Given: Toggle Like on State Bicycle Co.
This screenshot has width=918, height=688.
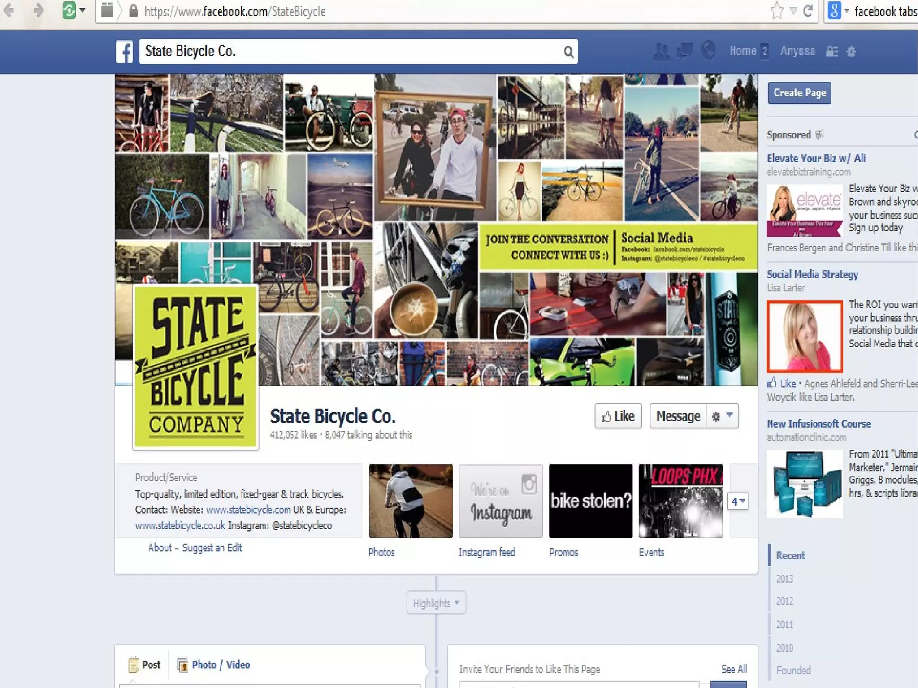Looking at the screenshot, I should (618, 416).
